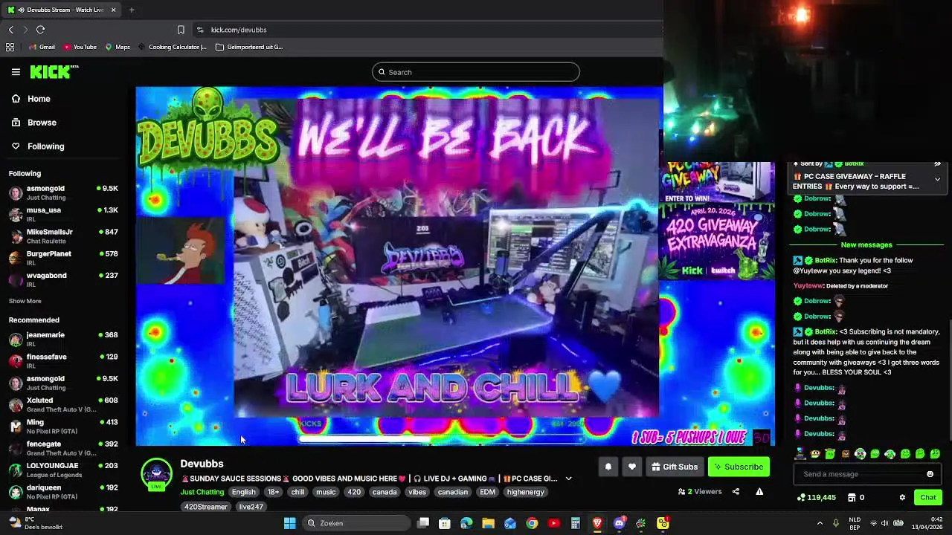Open the channel points 119,445 balance

[x=816, y=498]
